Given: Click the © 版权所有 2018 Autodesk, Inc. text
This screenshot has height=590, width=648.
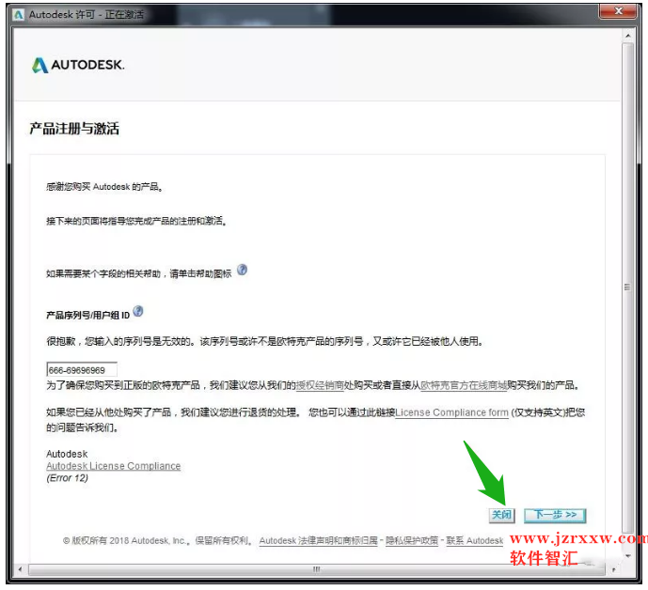Looking at the screenshot, I should [x=124, y=540].
